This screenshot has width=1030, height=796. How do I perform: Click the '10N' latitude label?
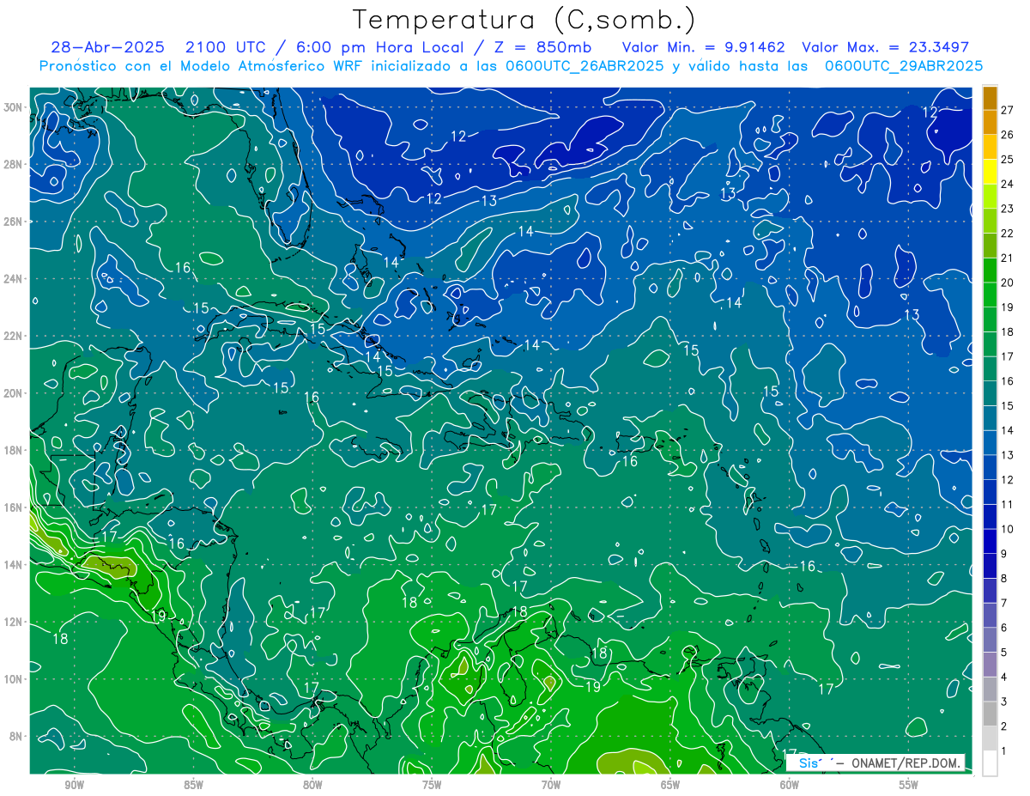(15, 679)
